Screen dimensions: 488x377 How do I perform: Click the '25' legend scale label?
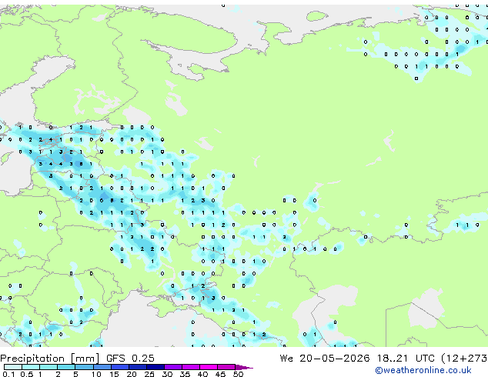[x=149, y=374]
